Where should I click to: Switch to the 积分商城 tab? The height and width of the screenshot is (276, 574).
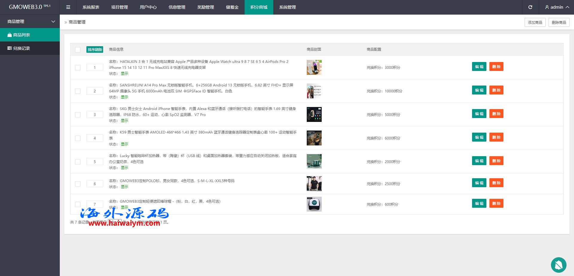tap(259, 7)
